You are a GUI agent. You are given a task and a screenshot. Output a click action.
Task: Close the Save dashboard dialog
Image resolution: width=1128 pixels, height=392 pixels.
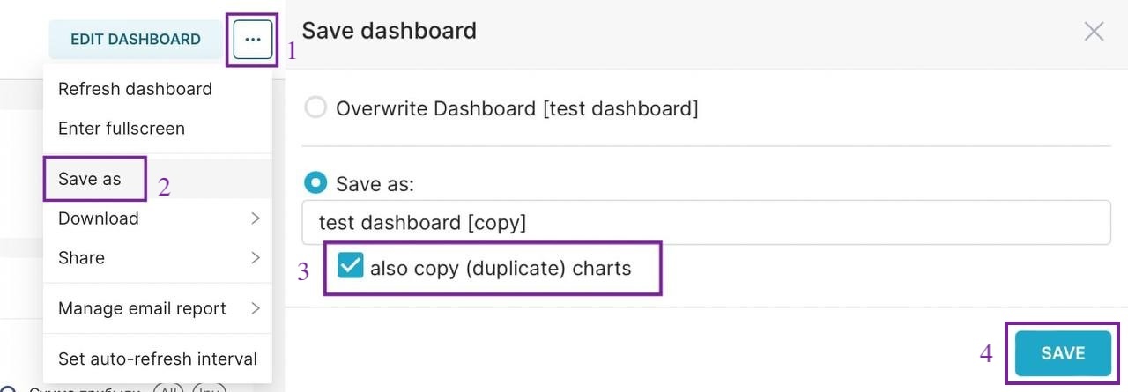click(1094, 32)
